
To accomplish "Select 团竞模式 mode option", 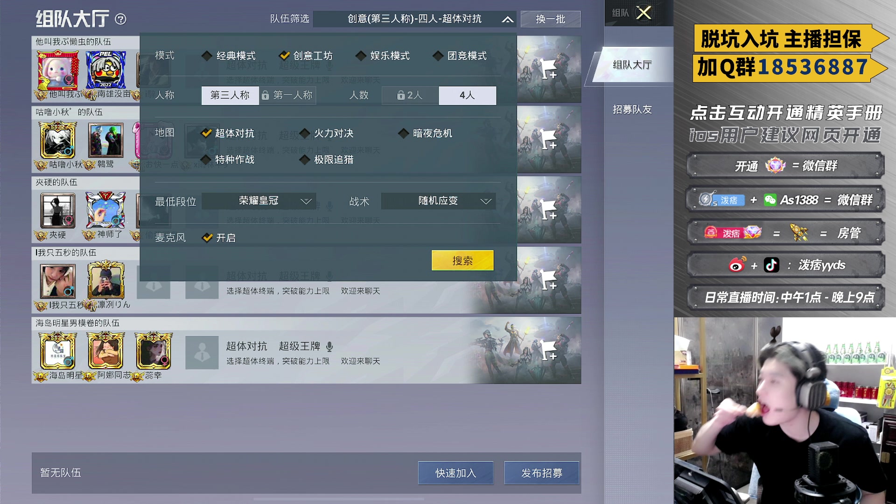I will [460, 56].
